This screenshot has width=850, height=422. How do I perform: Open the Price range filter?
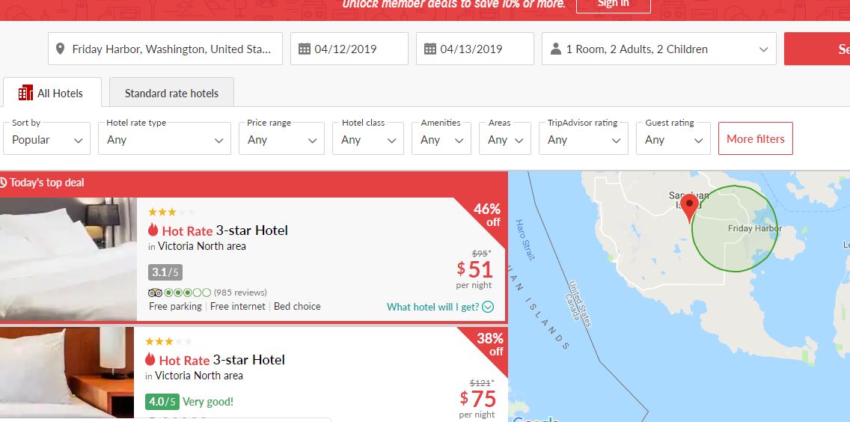[x=282, y=140]
